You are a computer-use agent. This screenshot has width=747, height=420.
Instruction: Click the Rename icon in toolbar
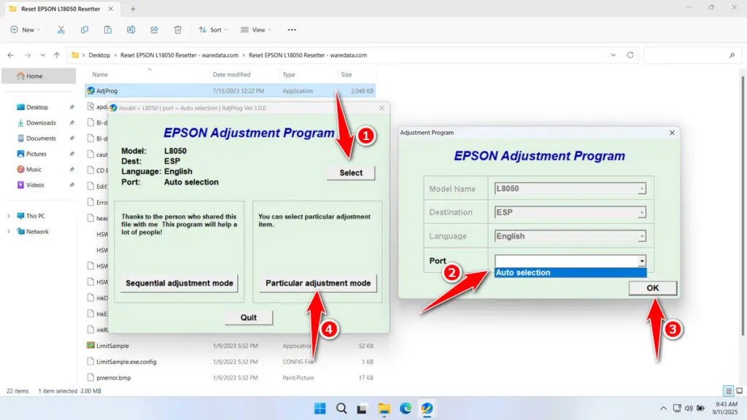[x=131, y=30]
